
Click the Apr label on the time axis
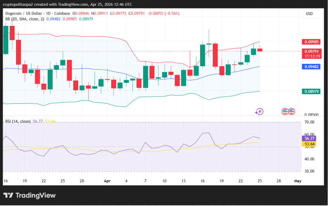[x=107, y=181]
